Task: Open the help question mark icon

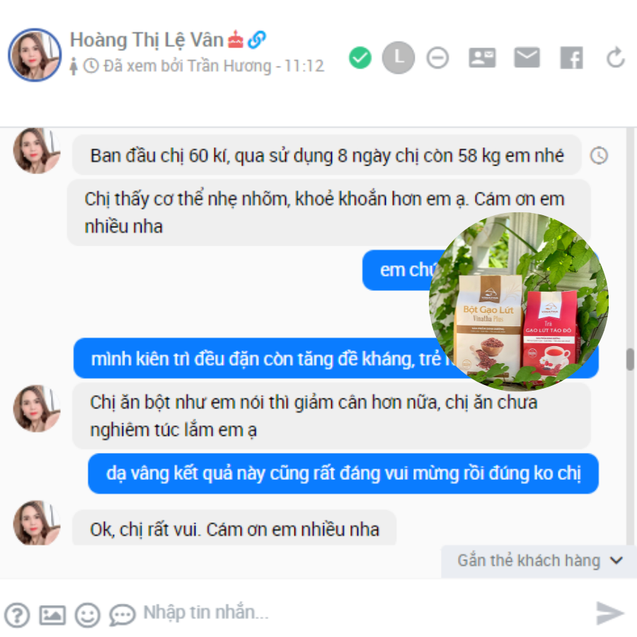Action: click(17, 615)
